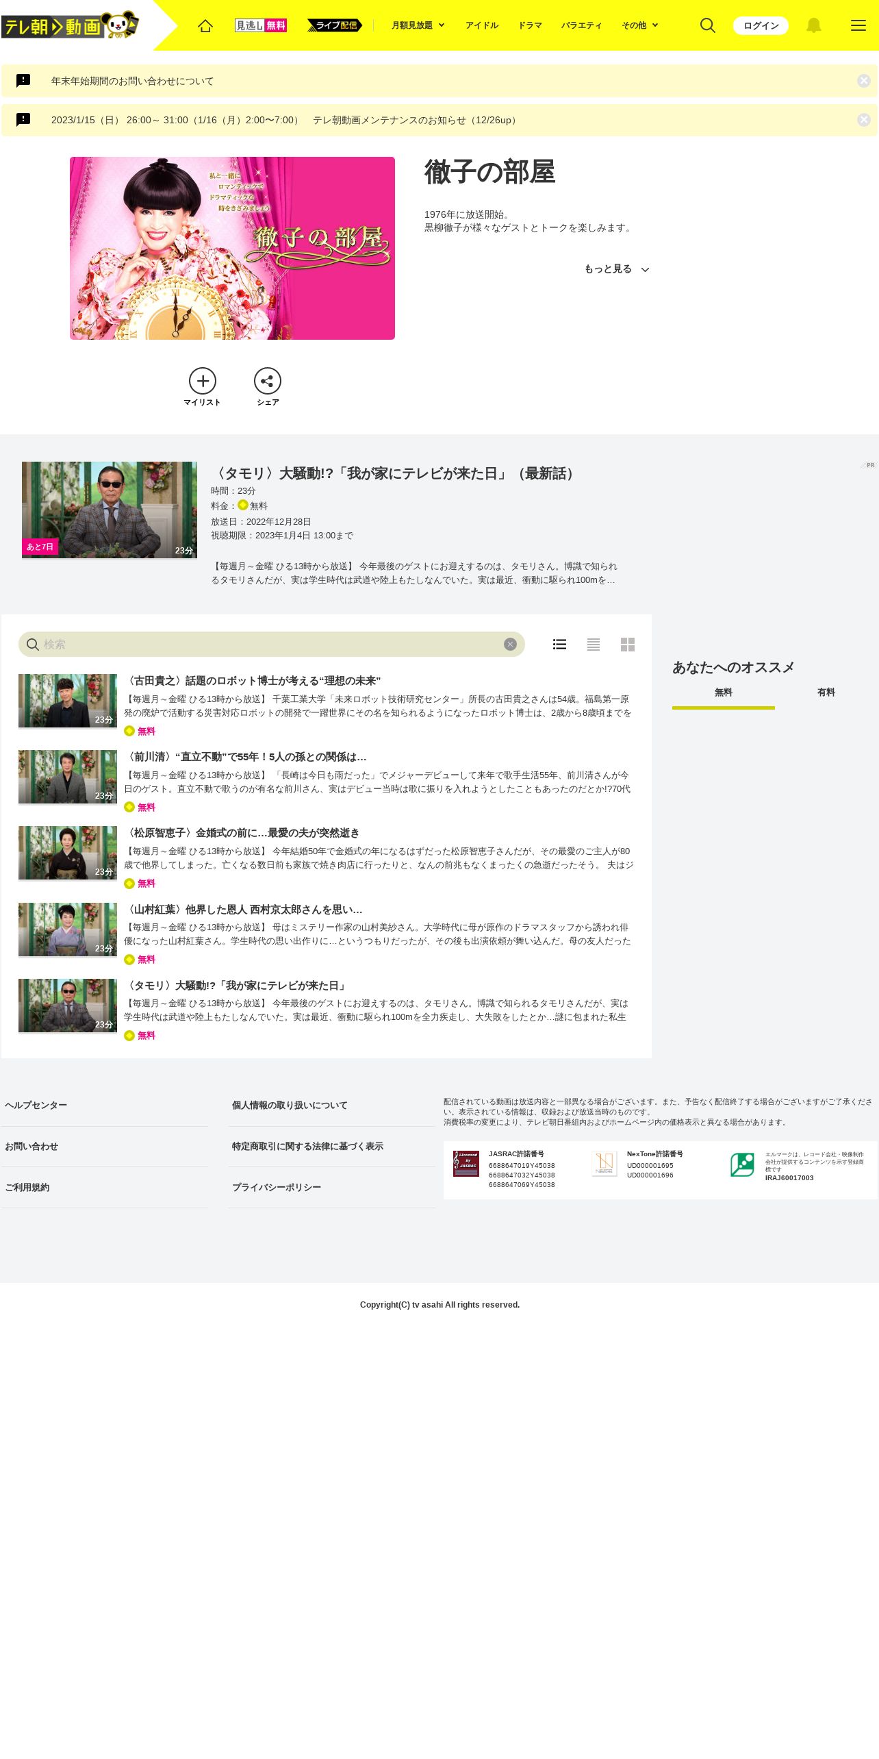This screenshot has width=879, height=1759.
Task: Dismiss the maintenance notice banner
Action: (864, 120)
